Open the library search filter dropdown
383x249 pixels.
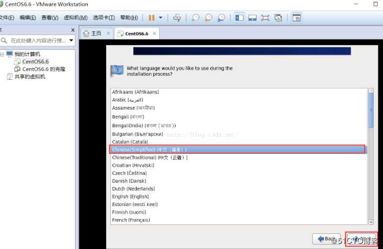tap(71, 41)
